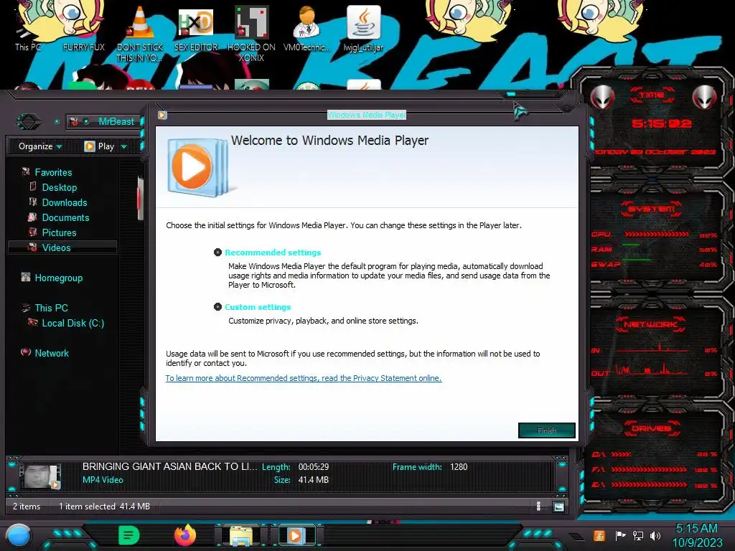Click the left alien head widget icon

tap(602, 97)
